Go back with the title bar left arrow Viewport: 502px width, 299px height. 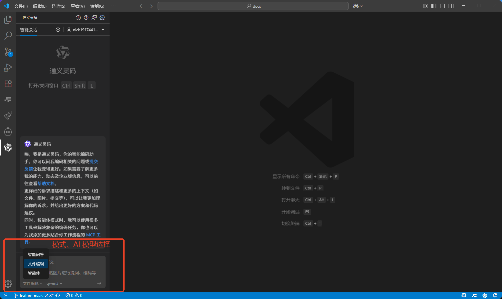142,6
